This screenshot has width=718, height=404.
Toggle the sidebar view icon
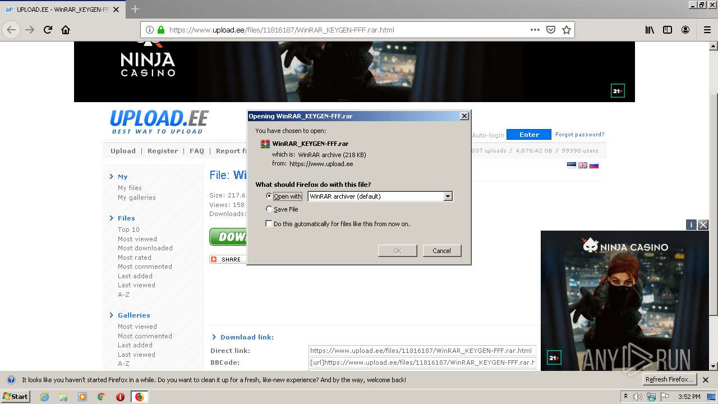668,30
